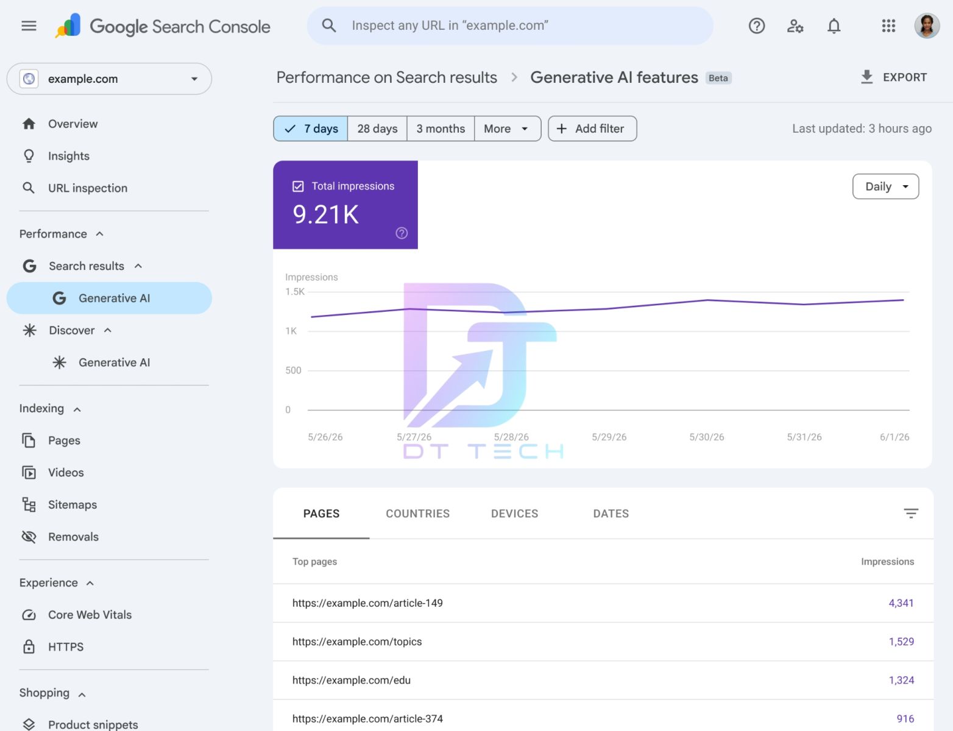This screenshot has width=953, height=731.
Task: Switch to the PAGES tab
Action: coord(321,514)
